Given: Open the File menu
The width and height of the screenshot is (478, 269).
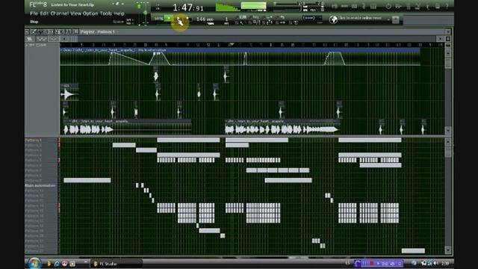Looking at the screenshot, I should coord(34,13).
